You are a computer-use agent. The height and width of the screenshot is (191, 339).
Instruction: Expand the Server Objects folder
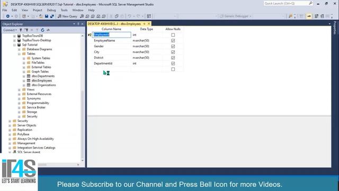[x=10, y=126]
